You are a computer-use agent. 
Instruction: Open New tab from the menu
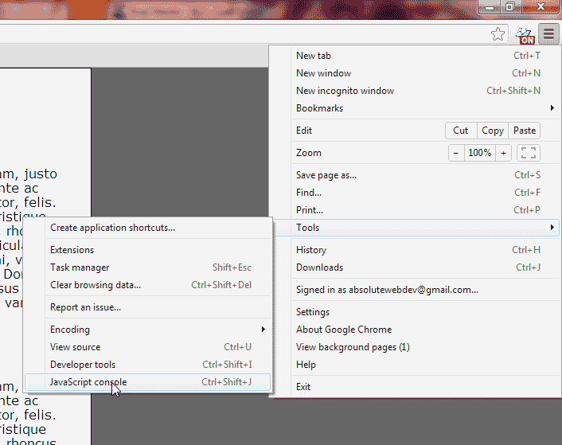pos(425,56)
